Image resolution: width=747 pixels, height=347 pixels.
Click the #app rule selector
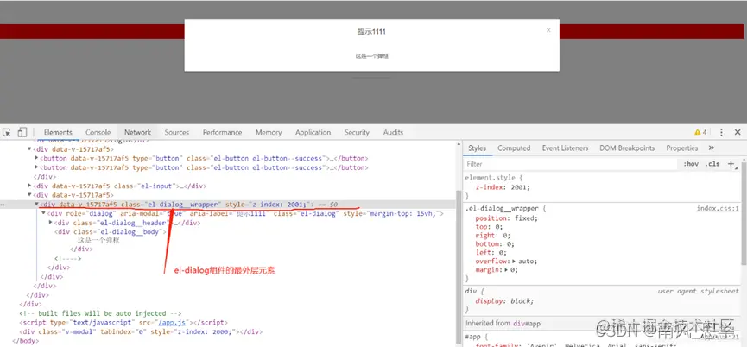point(473,337)
